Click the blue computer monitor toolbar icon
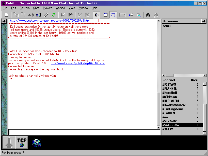 38,15
